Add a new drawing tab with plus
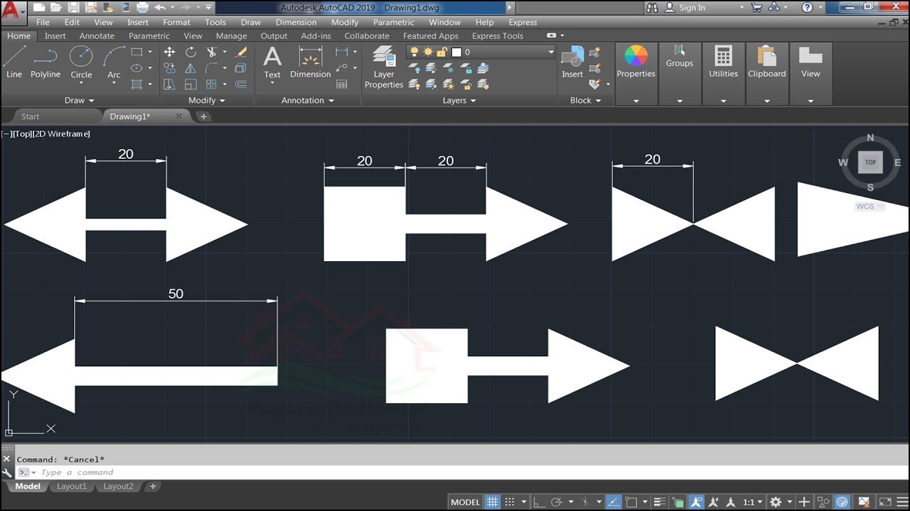This screenshot has height=511, width=910. click(x=203, y=116)
